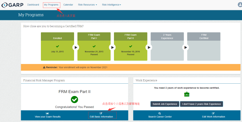
Task: Click arrow between Part II and 2 Years Experience
Action: (149, 47)
